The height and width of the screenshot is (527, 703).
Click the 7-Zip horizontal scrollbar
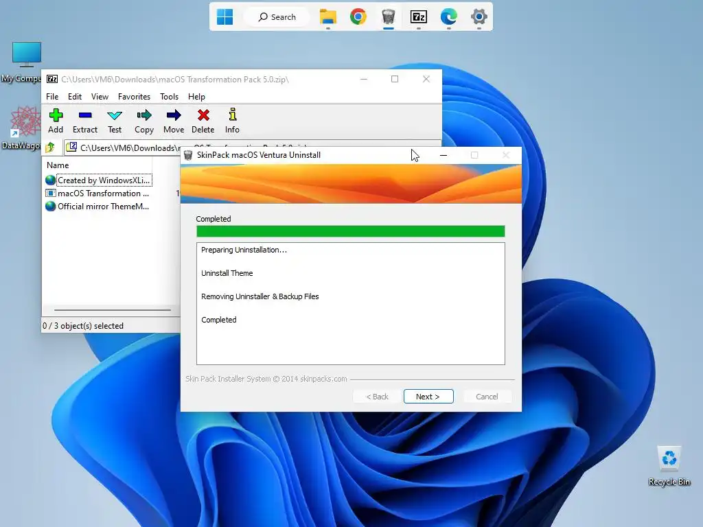[112, 309]
